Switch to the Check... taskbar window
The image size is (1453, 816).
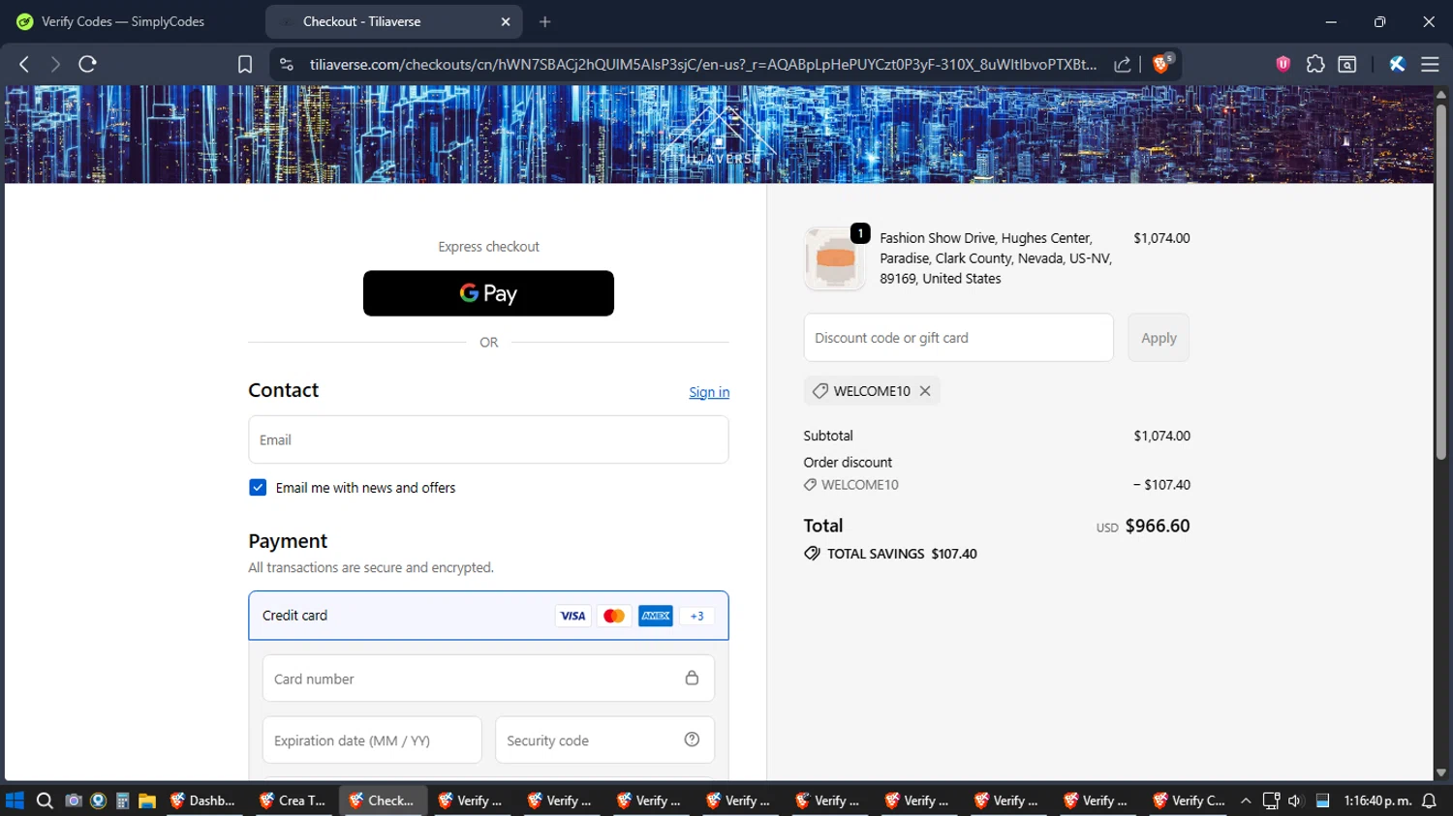coord(382,801)
